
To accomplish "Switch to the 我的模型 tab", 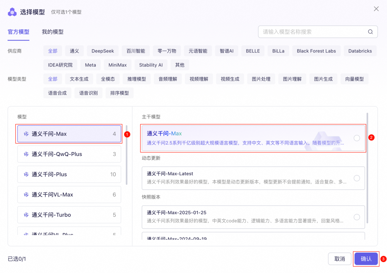I will (52, 32).
